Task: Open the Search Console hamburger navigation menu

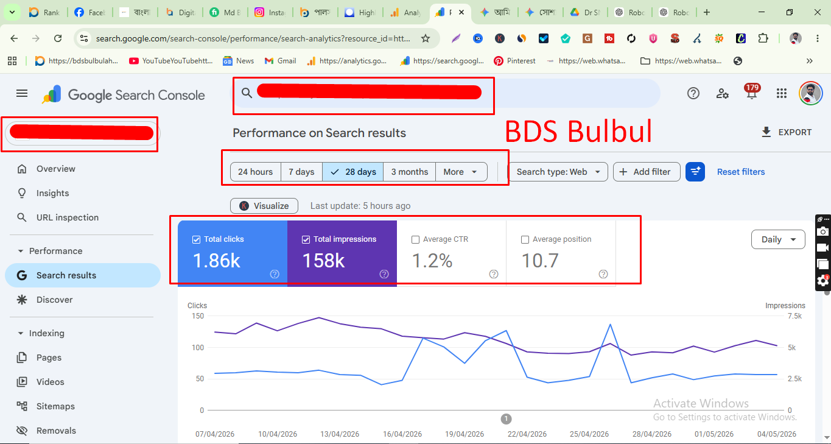Action: [x=22, y=93]
